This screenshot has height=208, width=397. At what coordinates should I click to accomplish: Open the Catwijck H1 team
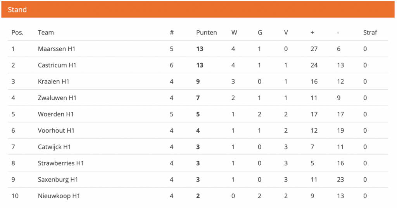click(54, 147)
